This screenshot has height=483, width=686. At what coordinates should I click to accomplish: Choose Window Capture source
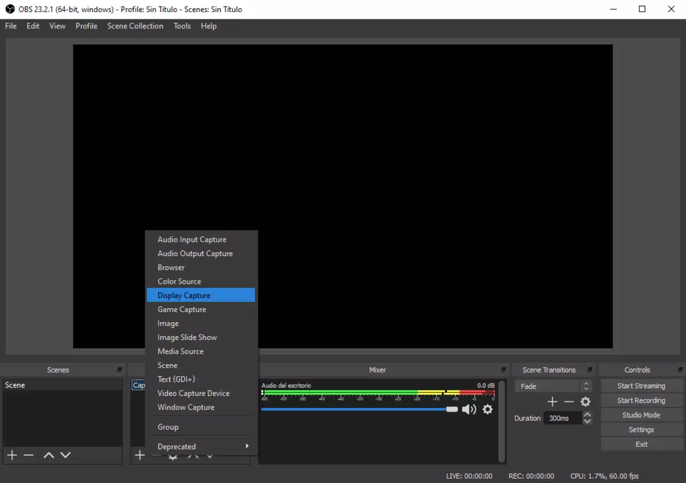tap(201, 408)
